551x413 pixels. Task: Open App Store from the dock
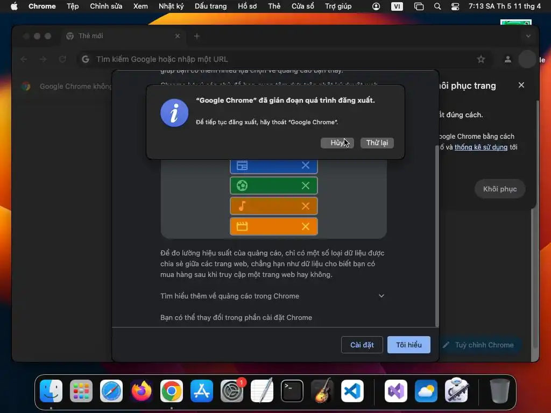(202, 391)
